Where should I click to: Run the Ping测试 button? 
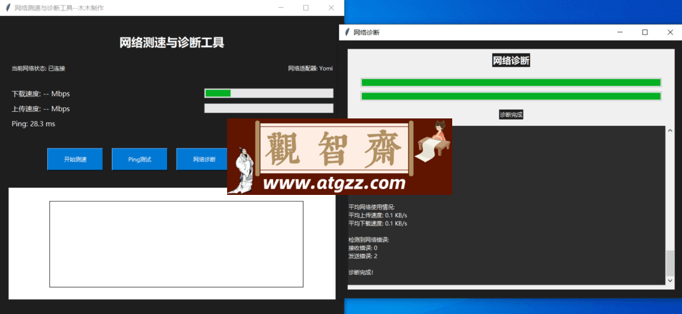point(140,159)
